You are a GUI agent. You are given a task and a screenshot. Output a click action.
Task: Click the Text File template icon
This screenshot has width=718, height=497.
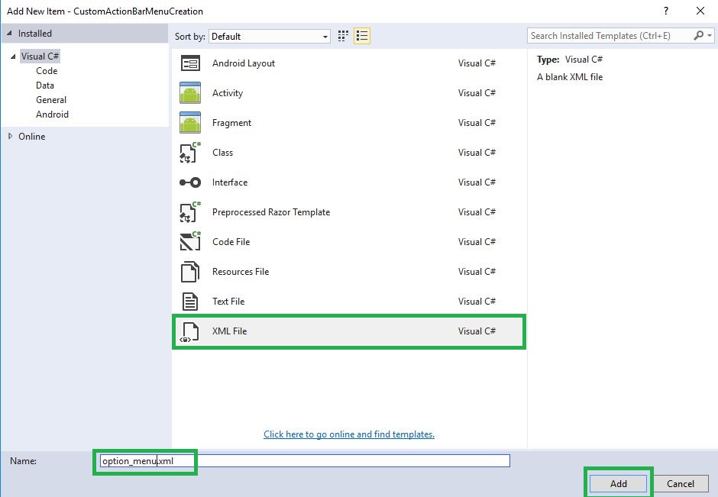click(x=190, y=302)
